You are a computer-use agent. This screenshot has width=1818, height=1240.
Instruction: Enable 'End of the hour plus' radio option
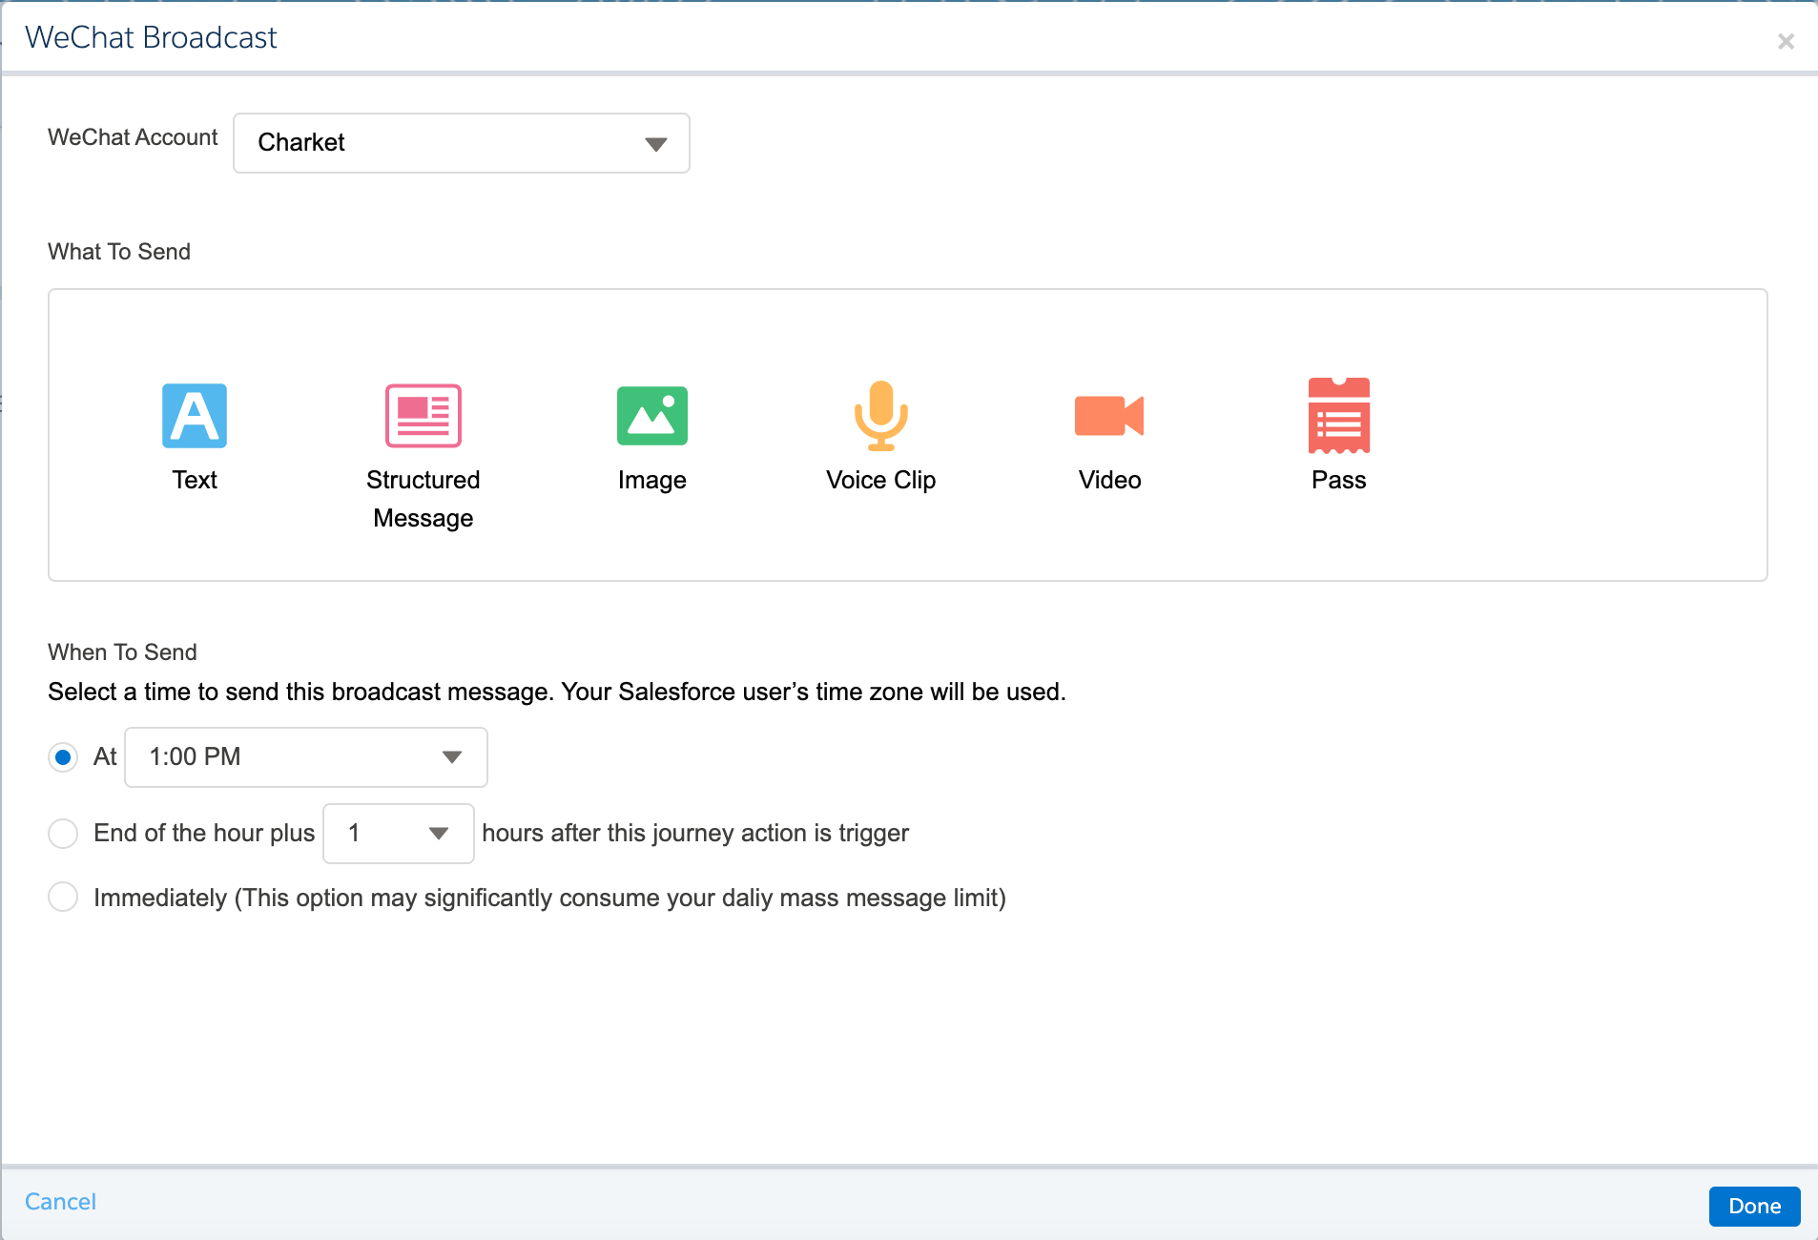(63, 834)
